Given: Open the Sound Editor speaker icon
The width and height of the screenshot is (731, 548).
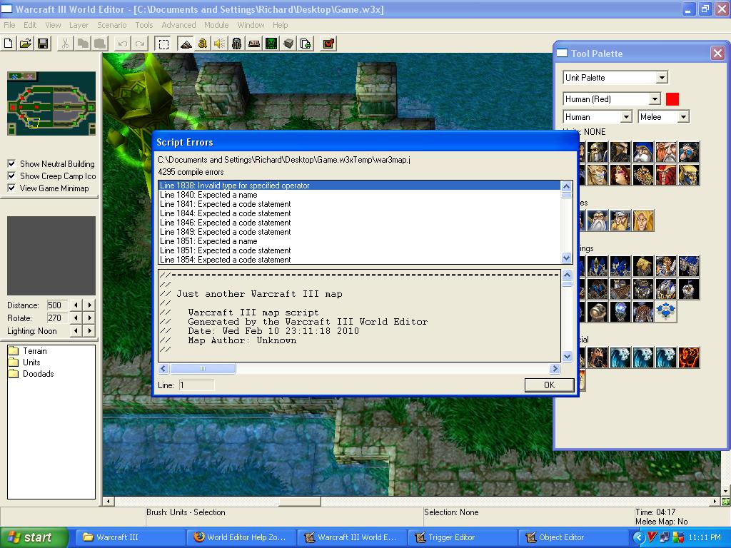Looking at the screenshot, I should tap(220, 44).
